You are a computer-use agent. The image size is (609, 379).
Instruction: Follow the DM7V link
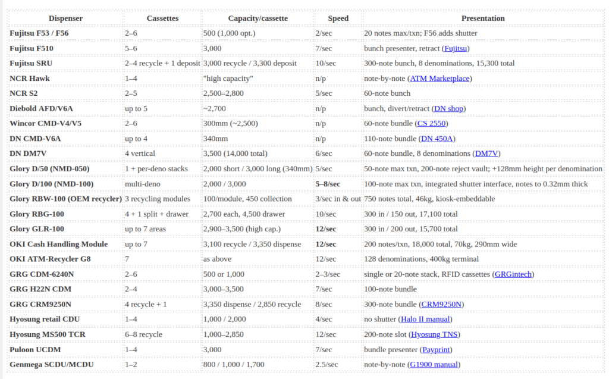[486, 154]
